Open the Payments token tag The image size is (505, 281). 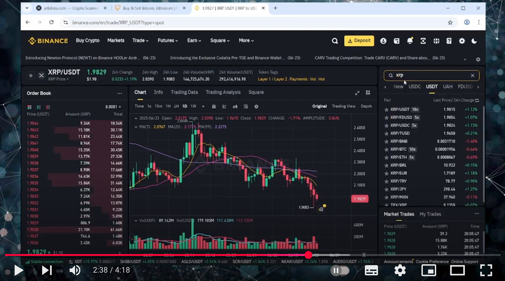(x=299, y=79)
